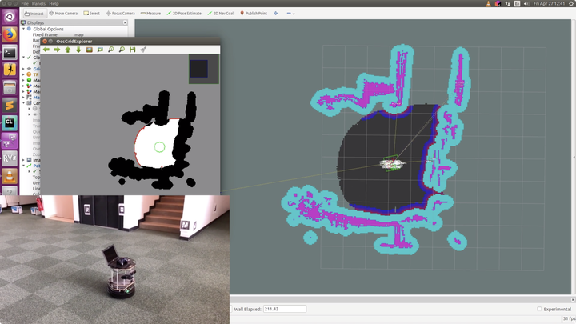Click the green up arrow in OccGridExplorer
The width and height of the screenshot is (576, 324).
pos(68,50)
